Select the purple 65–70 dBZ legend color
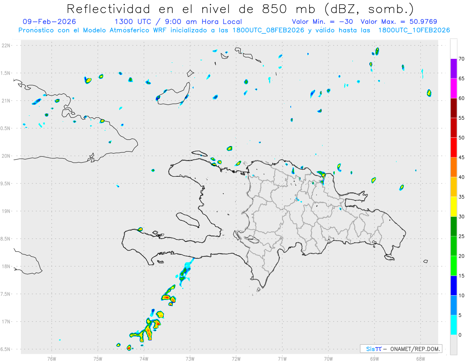The height and width of the screenshot is (364, 472). coord(454,69)
